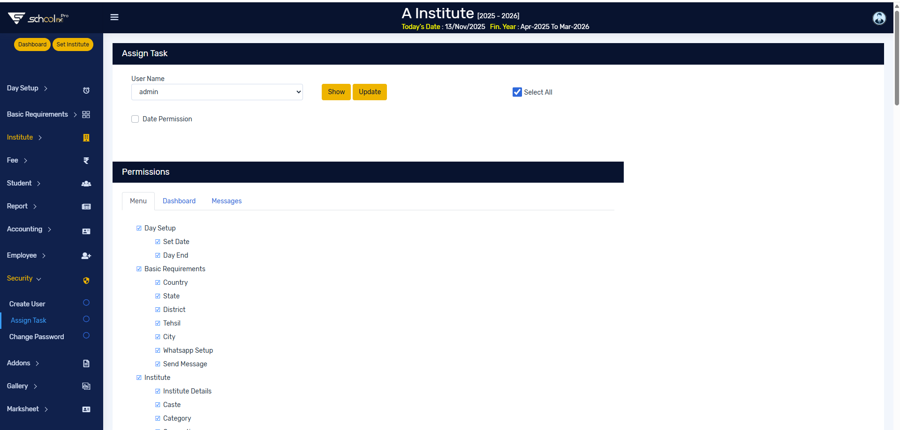Click the Update button

pos(370,92)
